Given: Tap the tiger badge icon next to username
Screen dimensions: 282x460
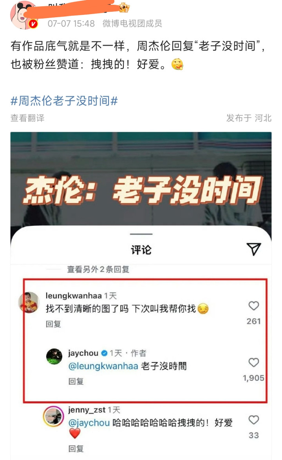Looking at the screenshot, I should click(124, 7).
